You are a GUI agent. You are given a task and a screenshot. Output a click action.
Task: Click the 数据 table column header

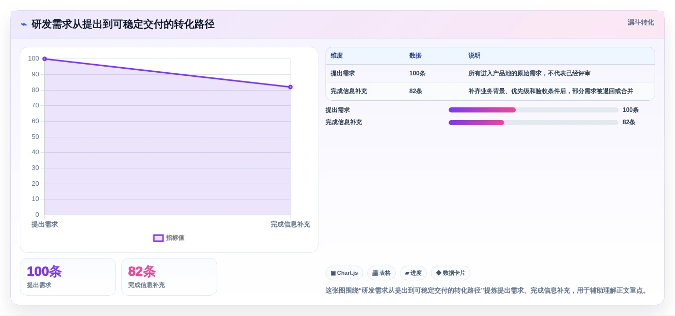416,55
